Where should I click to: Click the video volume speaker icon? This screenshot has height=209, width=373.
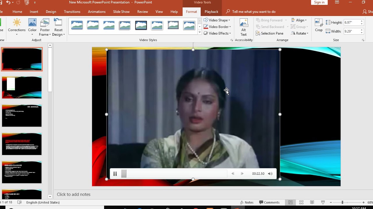coord(270,174)
